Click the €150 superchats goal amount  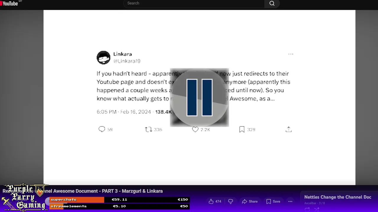(183, 200)
